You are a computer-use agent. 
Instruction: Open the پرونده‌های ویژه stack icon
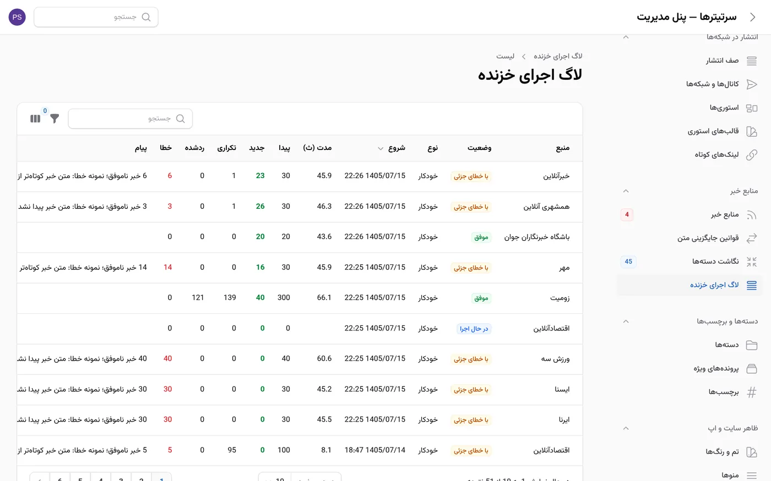[x=752, y=368]
